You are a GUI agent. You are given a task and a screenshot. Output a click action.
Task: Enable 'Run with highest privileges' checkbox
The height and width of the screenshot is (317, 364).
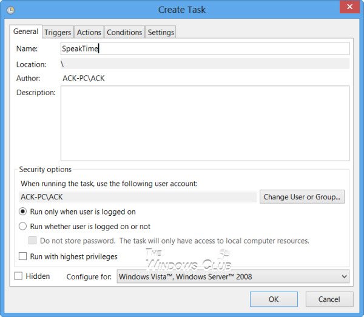click(23, 256)
